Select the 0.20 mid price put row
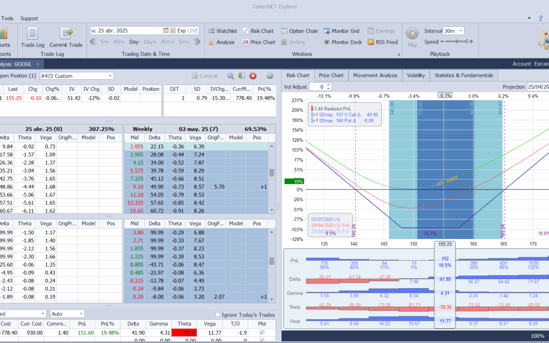Viewport: 549px width, 343px height. click(196, 297)
